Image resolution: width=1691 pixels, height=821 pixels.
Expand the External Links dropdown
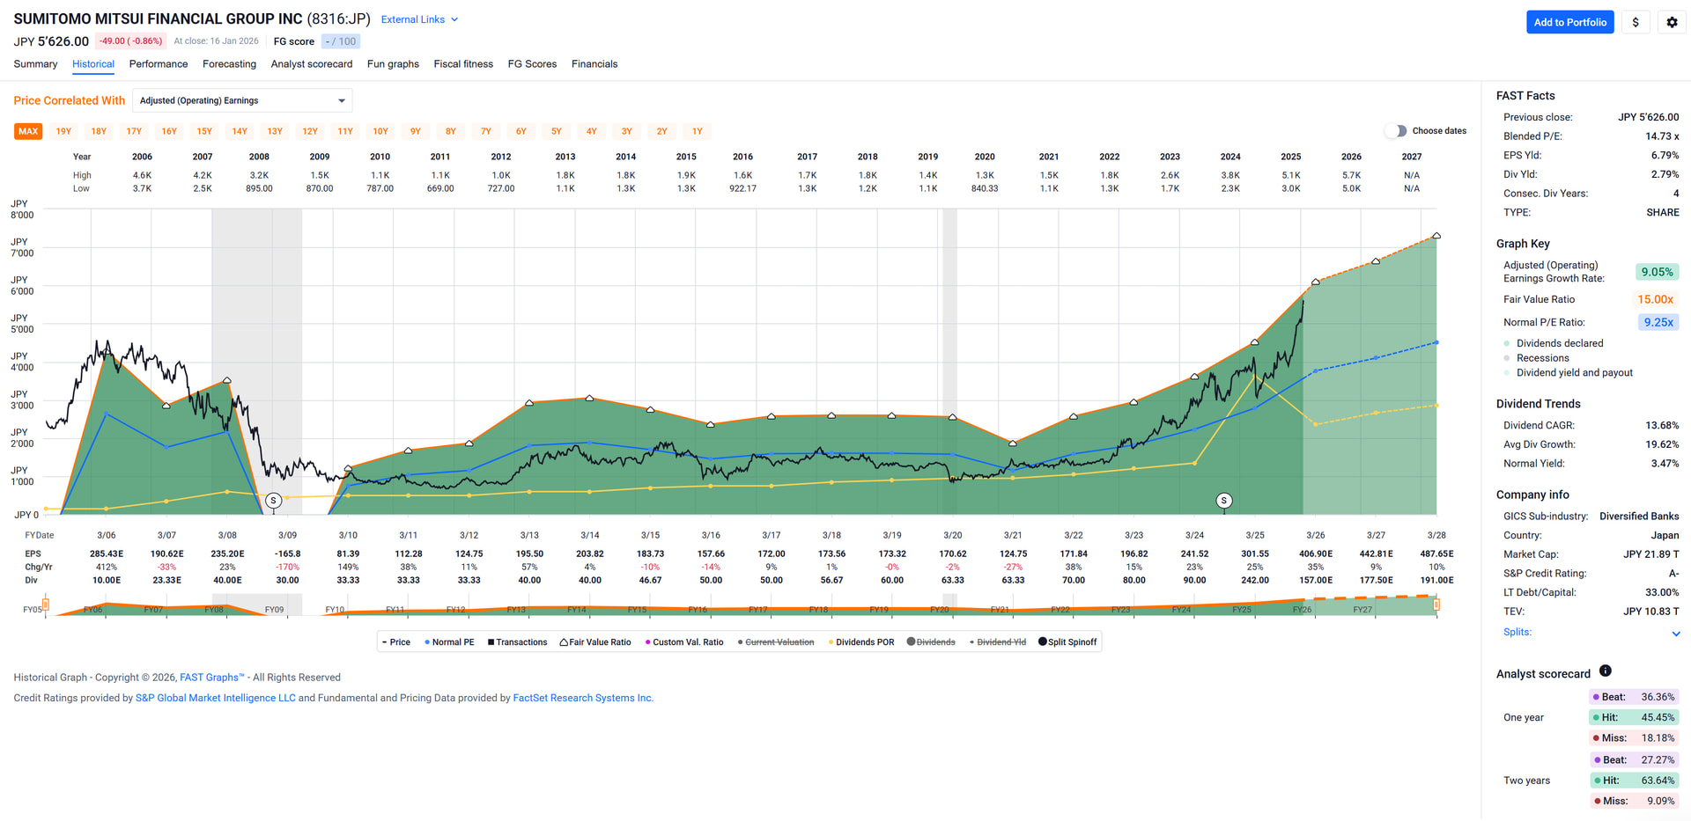tap(419, 19)
